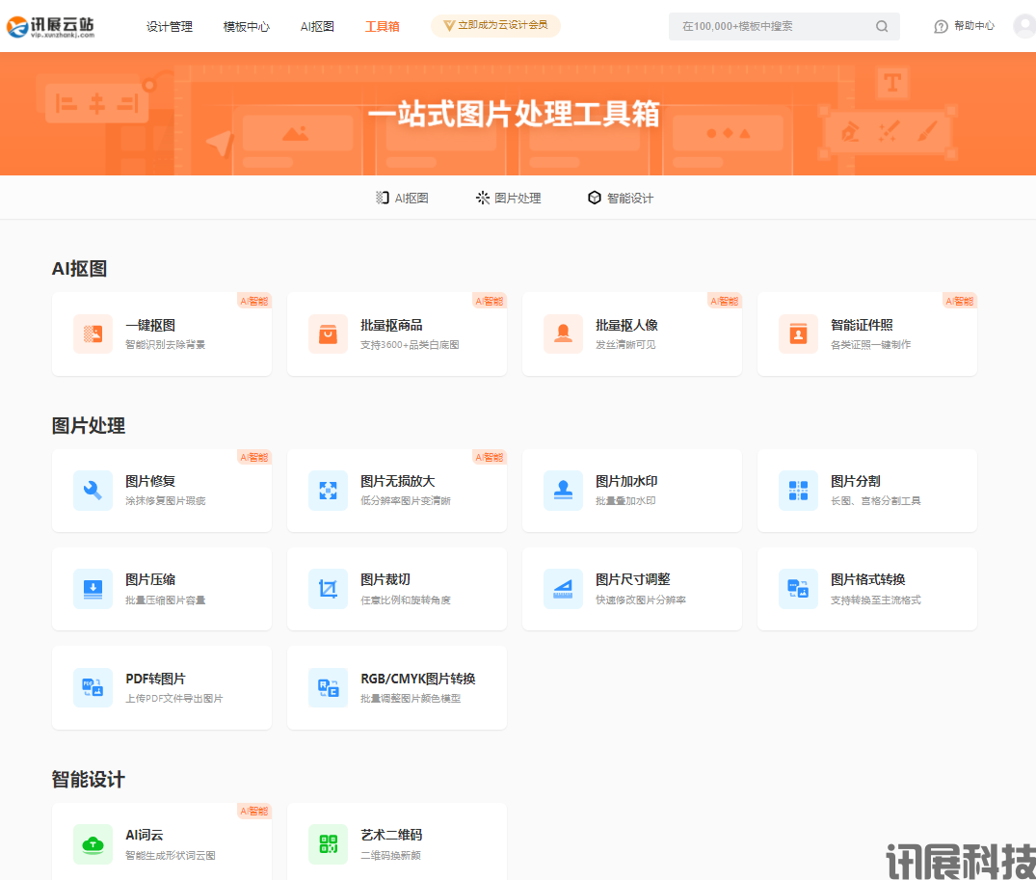
Task: Click the 一键抠图 tool icon
Action: [93, 333]
